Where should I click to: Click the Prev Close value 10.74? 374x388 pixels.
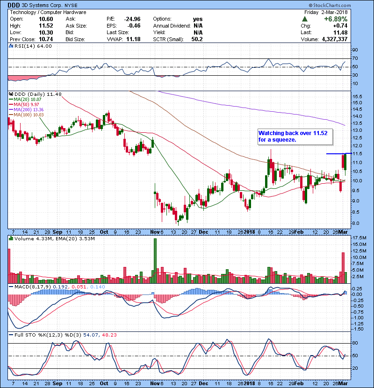coord(46,39)
